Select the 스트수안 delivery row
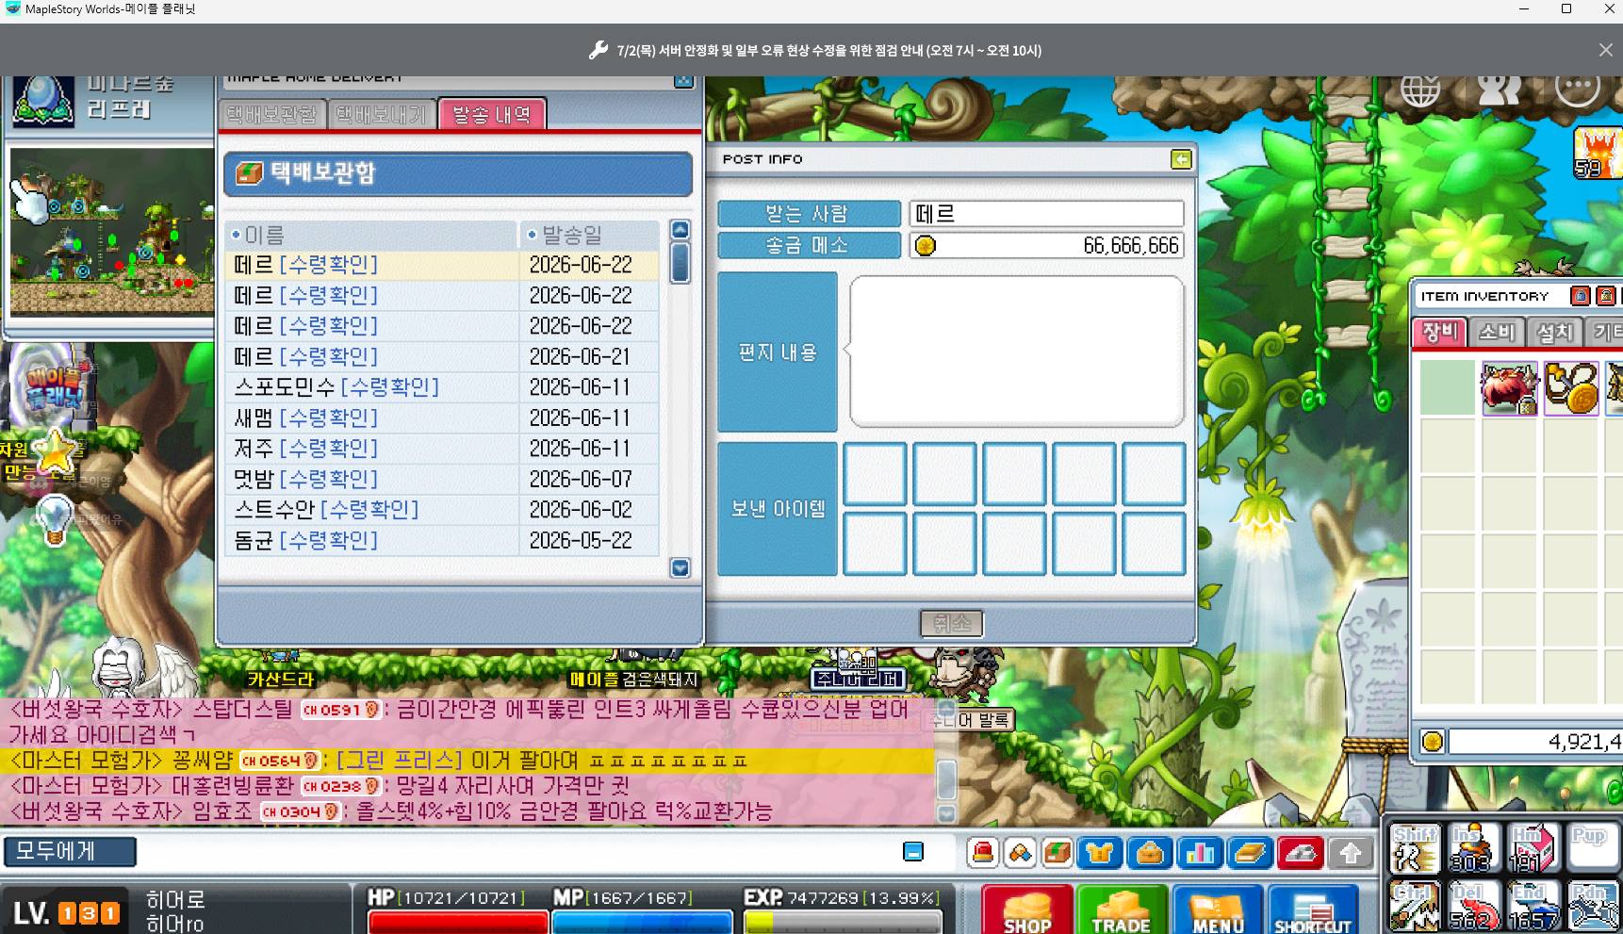 442,510
